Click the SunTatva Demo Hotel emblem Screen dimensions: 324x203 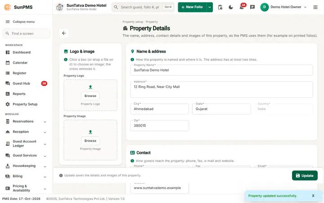coord(60,7)
